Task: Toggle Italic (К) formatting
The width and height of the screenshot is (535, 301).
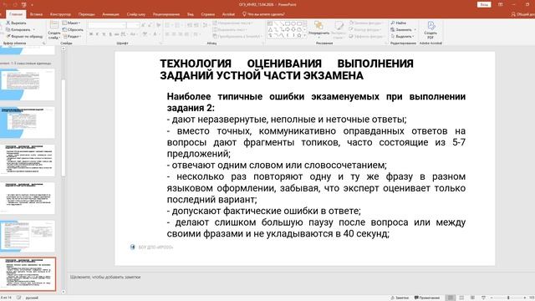Action: (98, 34)
